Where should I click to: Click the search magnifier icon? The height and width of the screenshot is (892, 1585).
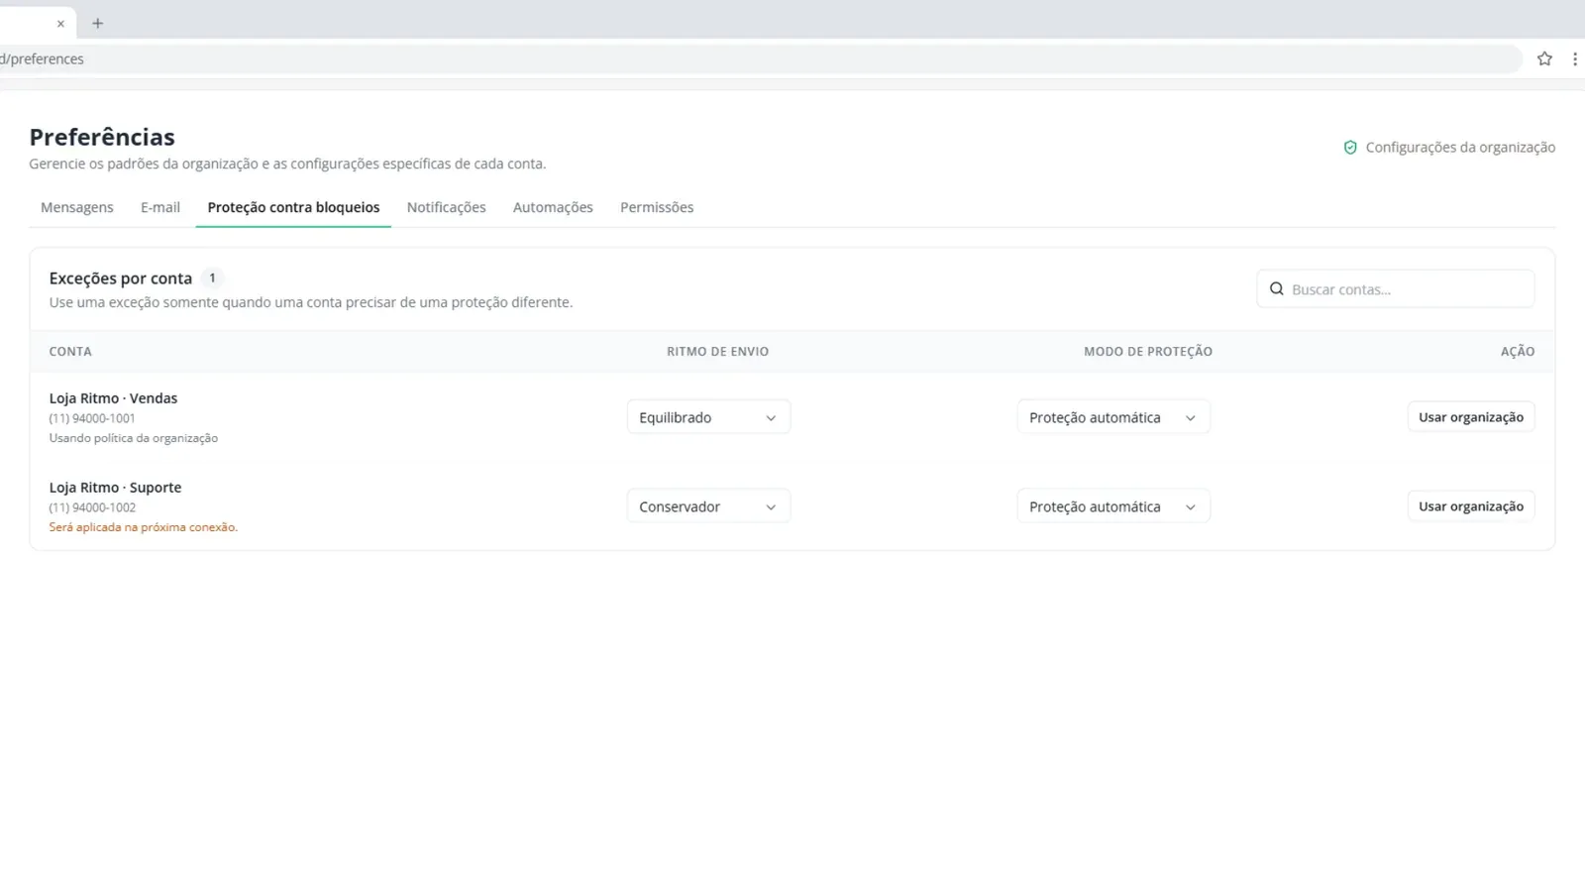point(1277,289)
